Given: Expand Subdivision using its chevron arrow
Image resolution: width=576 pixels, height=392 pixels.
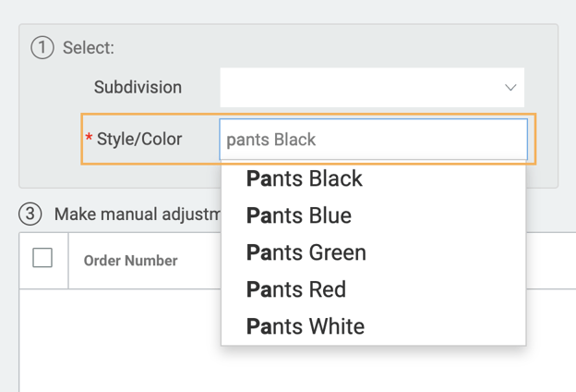Looking at the screenshot, I should pyautogui.click(x=510, y=88).
